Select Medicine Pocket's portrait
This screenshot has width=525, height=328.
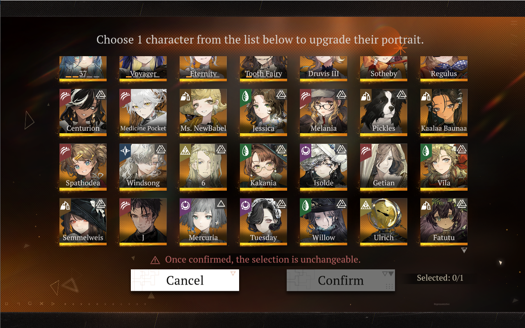coord(143,112)
